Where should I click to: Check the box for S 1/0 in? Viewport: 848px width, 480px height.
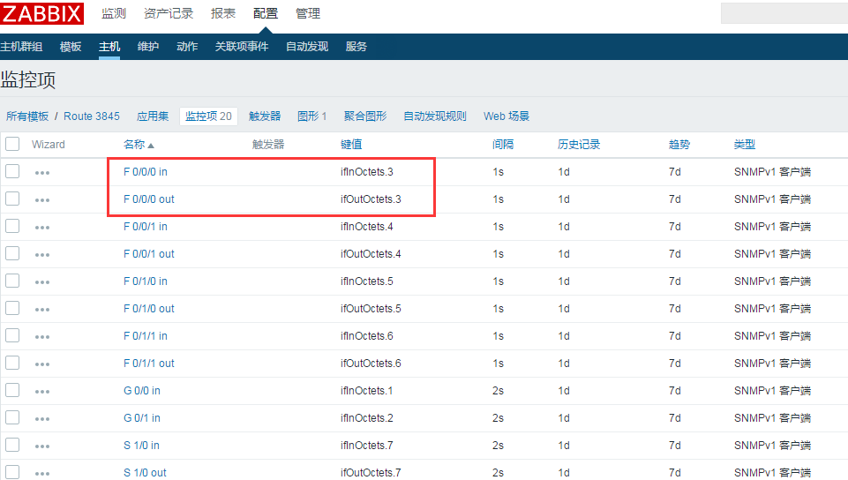tap(12, 445)
